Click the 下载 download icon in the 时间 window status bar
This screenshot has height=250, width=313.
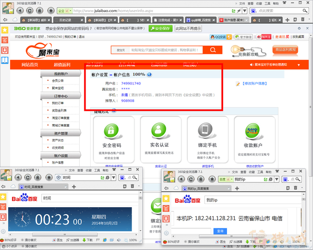pyautogui.click(x=87, y=240)
